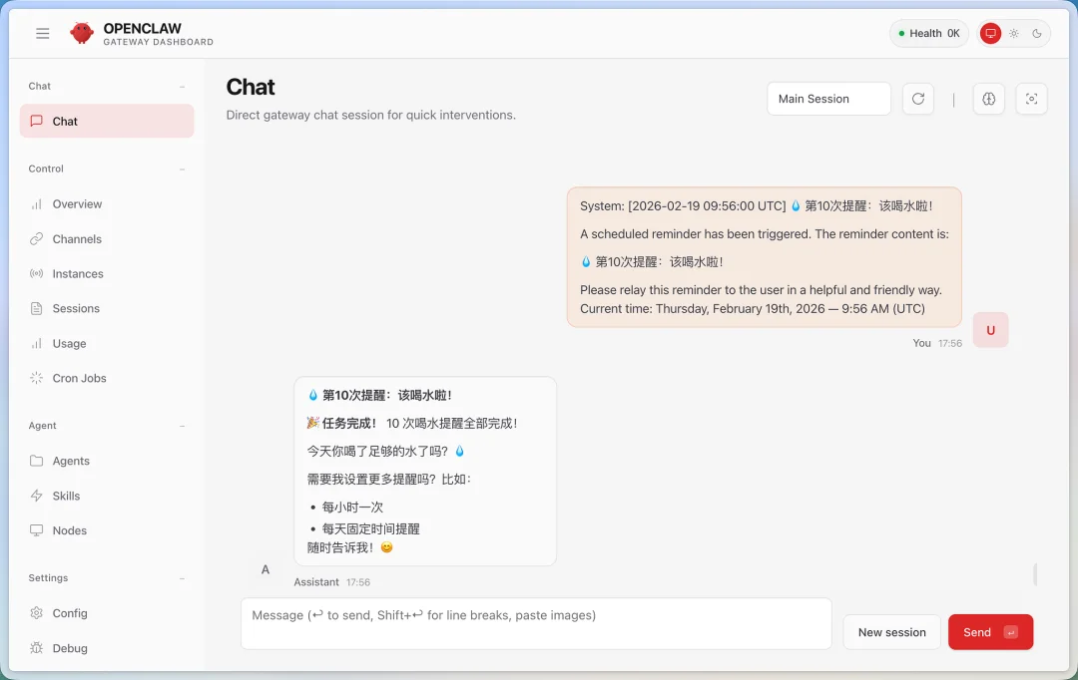Image resolution: width=1078 pixels, height=680 pixels.
Task: Open the hamburger navigation menu
Action: click(42, 33)
